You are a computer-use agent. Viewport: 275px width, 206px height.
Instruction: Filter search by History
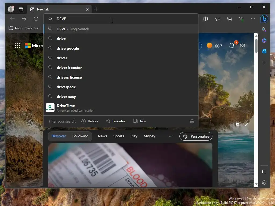pyautogui.click(x=90, y=121)
